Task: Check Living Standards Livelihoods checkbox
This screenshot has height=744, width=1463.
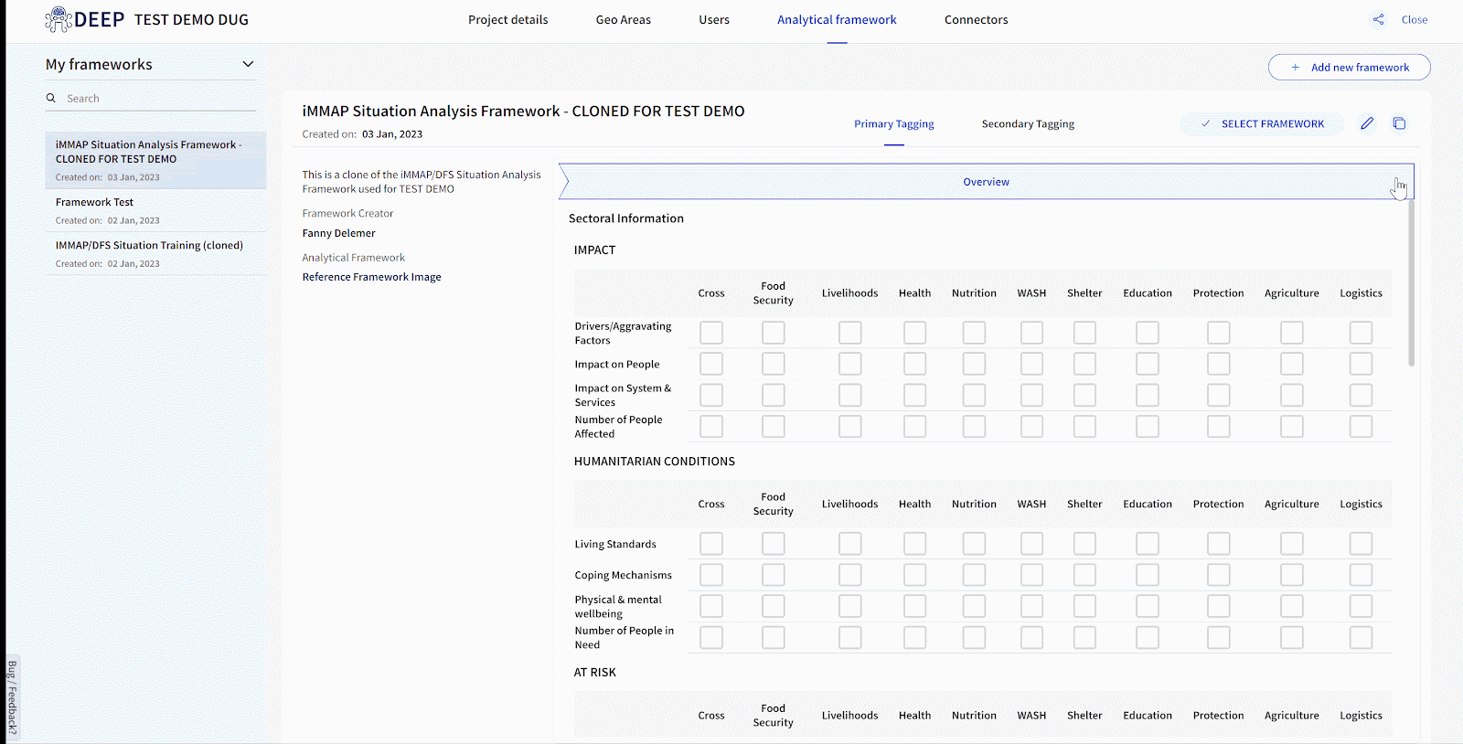Action: [849, 544]
